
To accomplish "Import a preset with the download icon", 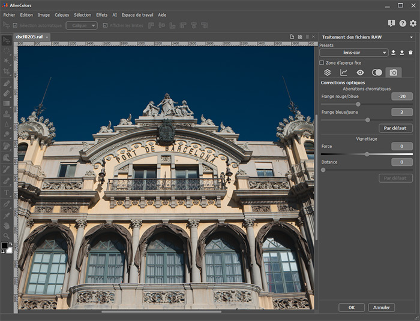I will click(x=393, y=53).
